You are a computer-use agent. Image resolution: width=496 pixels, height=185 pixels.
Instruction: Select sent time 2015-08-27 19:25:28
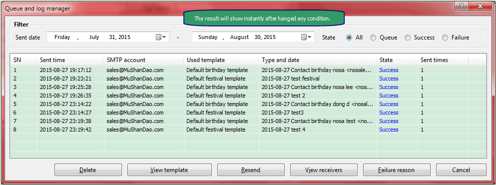tap(66, 87)
